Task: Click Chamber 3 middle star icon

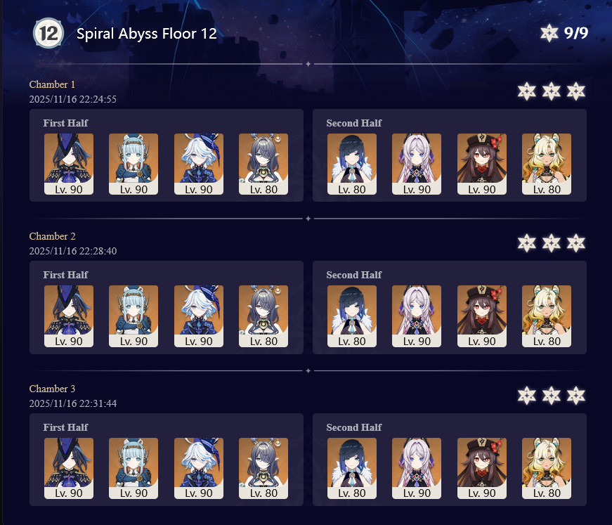Action: (x=551, y=396)
